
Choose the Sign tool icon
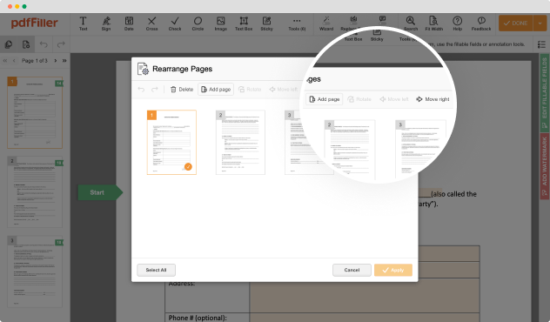point(106,23)
